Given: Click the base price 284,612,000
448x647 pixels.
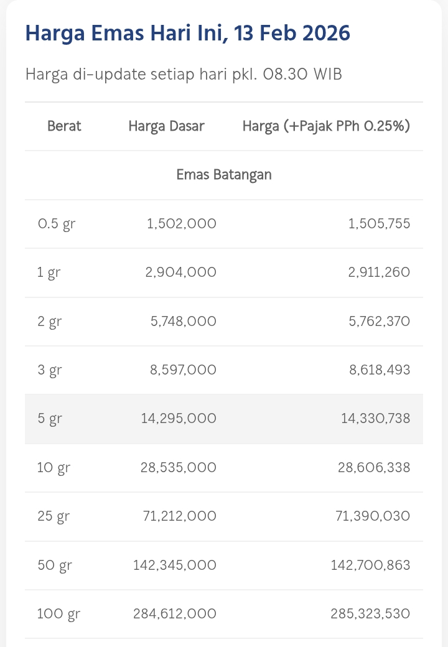Looking at the screenshot, I should [x=175, y=614].
